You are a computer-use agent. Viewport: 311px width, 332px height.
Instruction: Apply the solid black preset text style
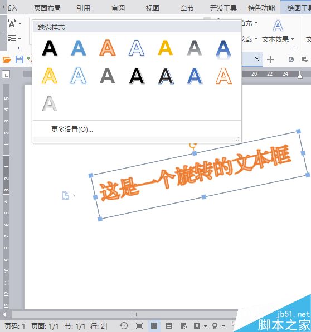50,48
